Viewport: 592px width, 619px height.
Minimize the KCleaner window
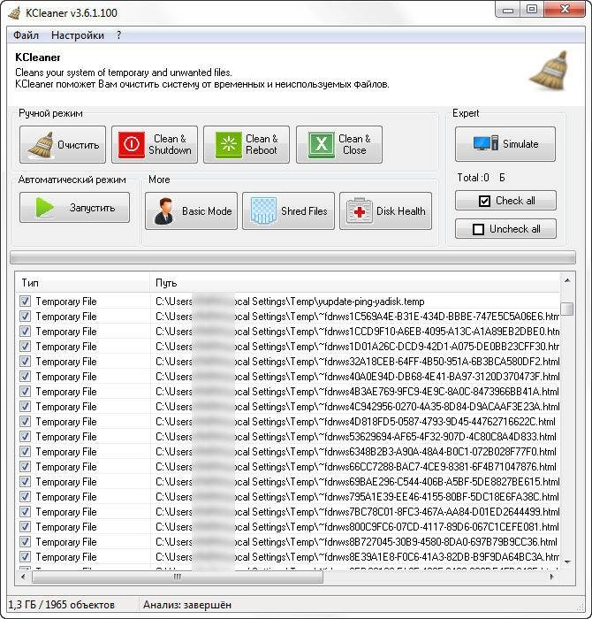tap(508, 10)
